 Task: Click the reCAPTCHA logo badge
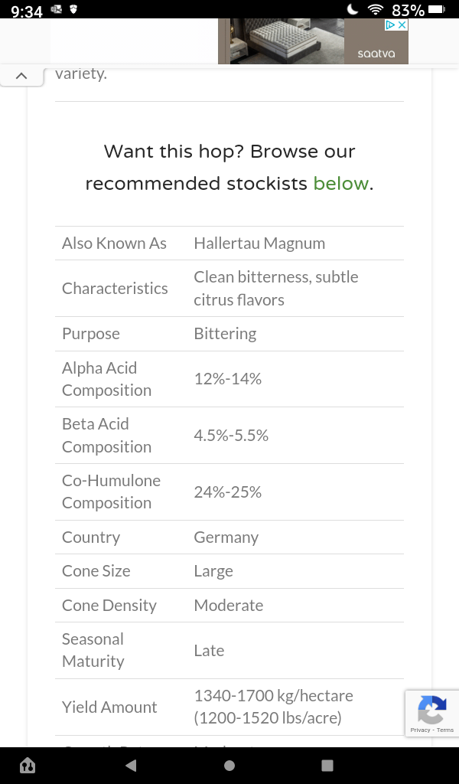click(431, 710)
